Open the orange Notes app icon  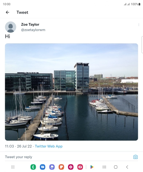[61, 167]
